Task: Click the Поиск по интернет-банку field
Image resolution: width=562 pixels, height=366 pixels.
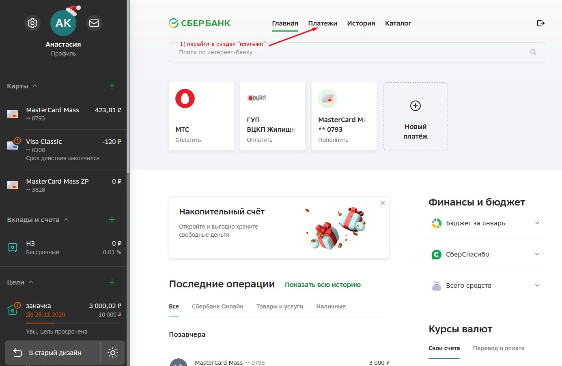Action: (x=357, y=52)
